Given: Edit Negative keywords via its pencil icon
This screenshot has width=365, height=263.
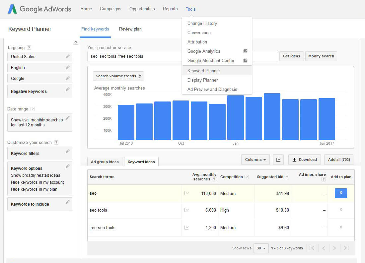Looking at the screenshot, I should tap(68, 90).
